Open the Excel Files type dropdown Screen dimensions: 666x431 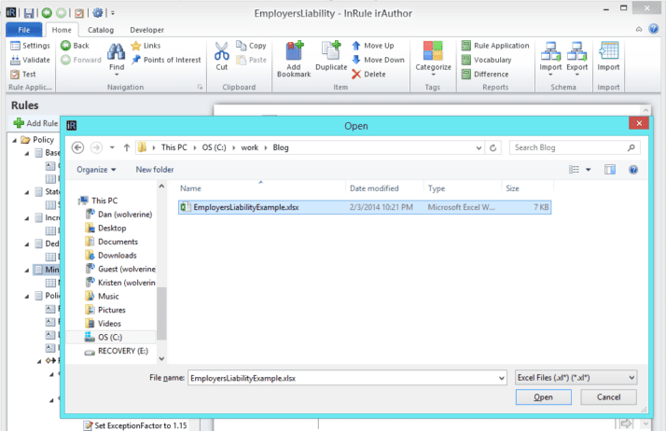[x=576, y=377]
